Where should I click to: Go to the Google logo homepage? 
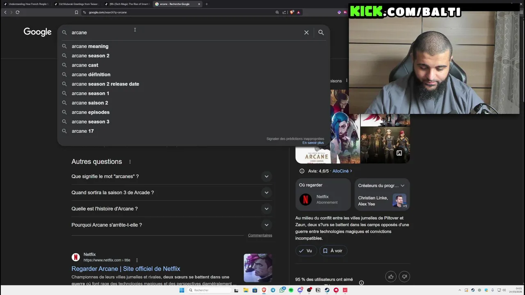tap(37, 32)
